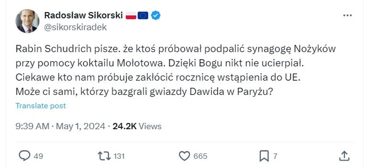
Task: Click the share upload icon
Action: click(344, 156)
